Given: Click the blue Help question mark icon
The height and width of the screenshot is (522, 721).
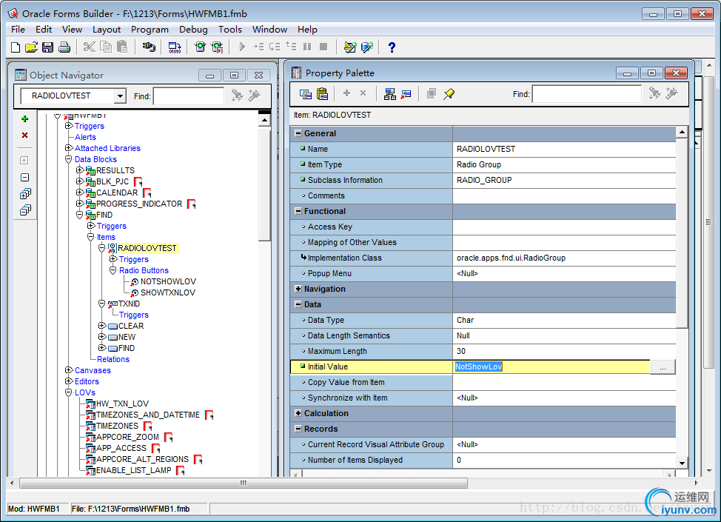Looking at the screenshot, I should 392,47.
